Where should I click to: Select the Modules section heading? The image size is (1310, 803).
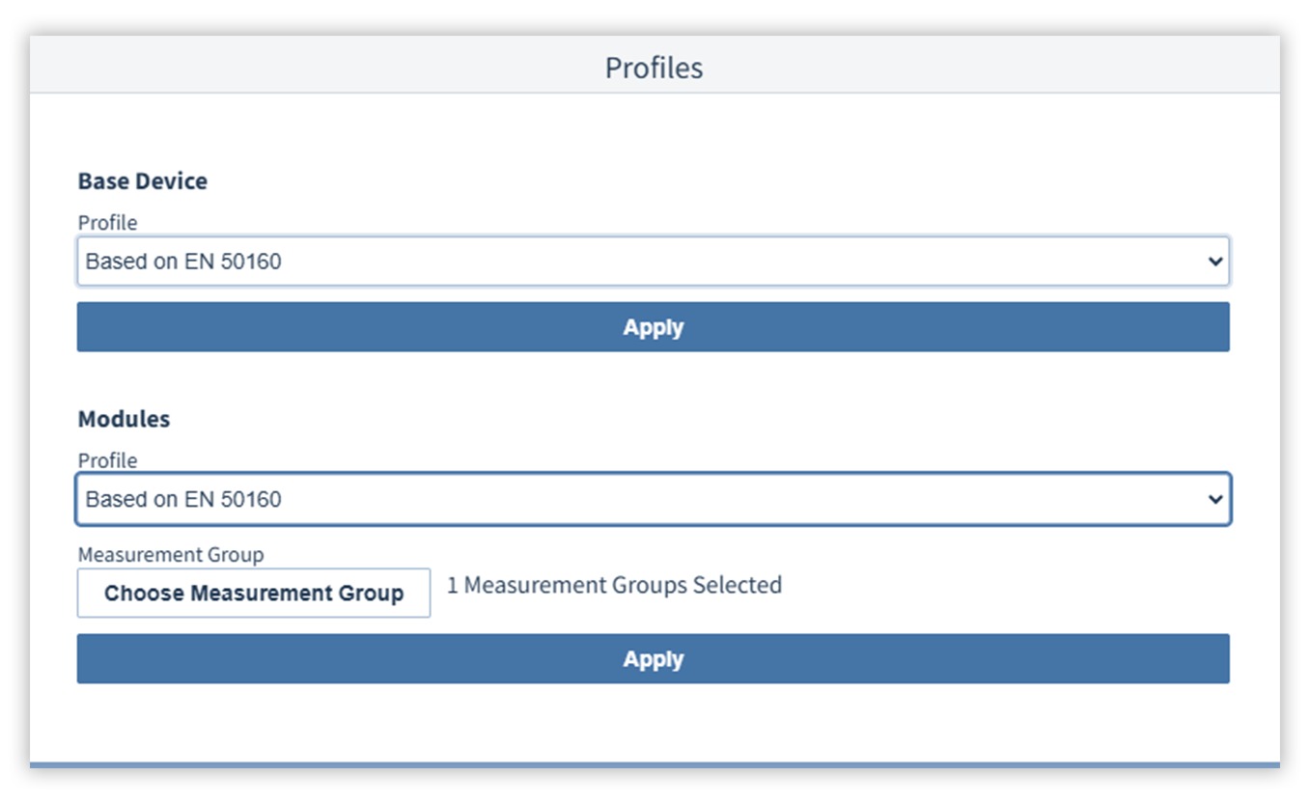pyautogui.click(x=124, y=419)
